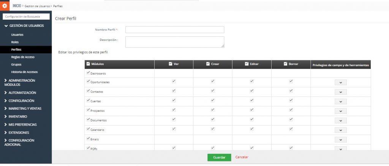Uncheck the Ver column header checkbox
The width and height of the screenshot is (389, 166).
point(170,64)
